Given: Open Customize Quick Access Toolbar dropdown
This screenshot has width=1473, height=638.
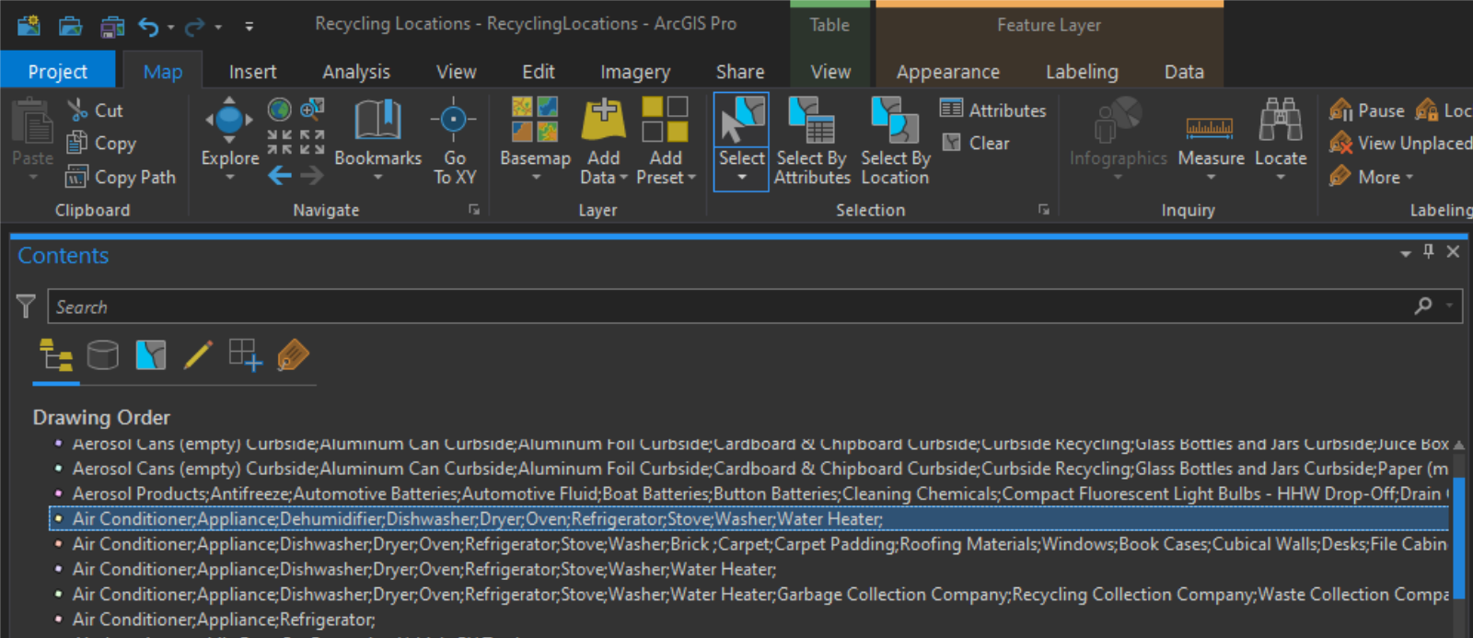Looking at the screenshot, I should click(x=249, y=27).
